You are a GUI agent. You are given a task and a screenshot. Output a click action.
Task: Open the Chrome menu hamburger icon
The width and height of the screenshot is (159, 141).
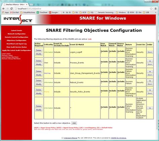coord(156,9)
